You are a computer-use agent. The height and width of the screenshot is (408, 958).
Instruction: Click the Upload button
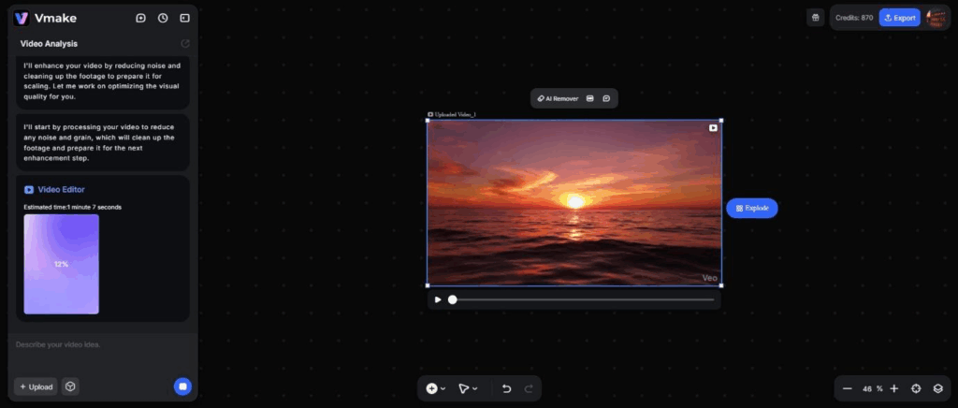[36, 386]
